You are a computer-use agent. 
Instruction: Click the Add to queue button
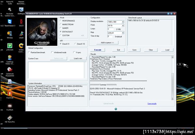(x=107, y=43)
